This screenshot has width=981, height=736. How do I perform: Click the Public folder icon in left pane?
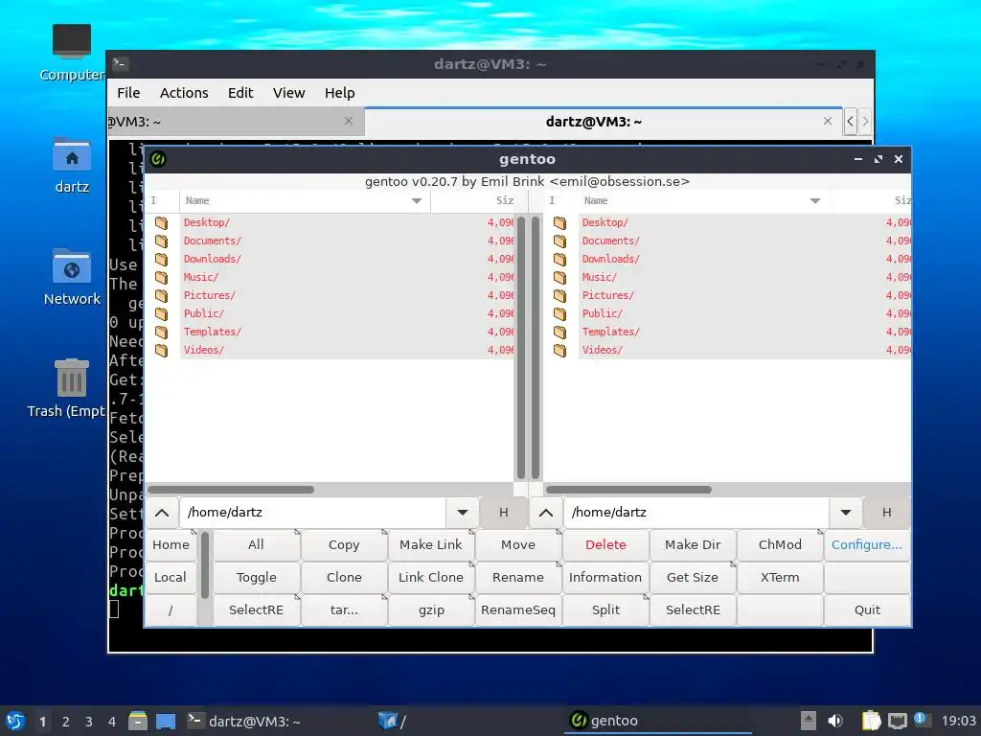point(161,313)
